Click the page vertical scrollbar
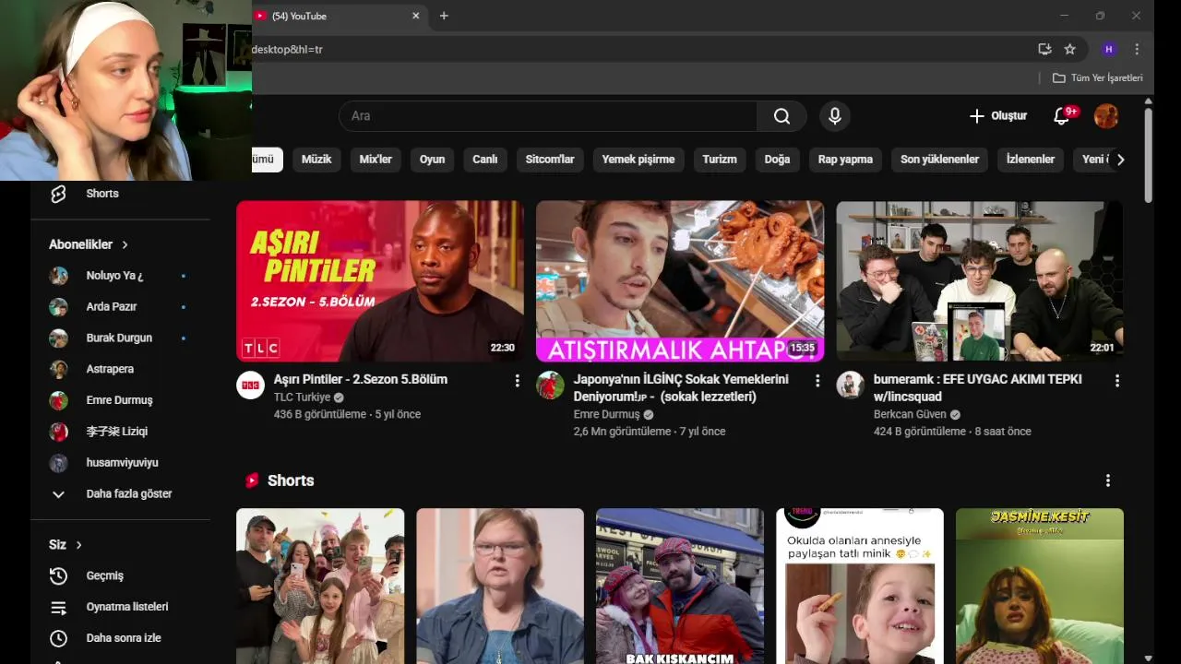1181x664 pixels. click(x=1148, y=155)
